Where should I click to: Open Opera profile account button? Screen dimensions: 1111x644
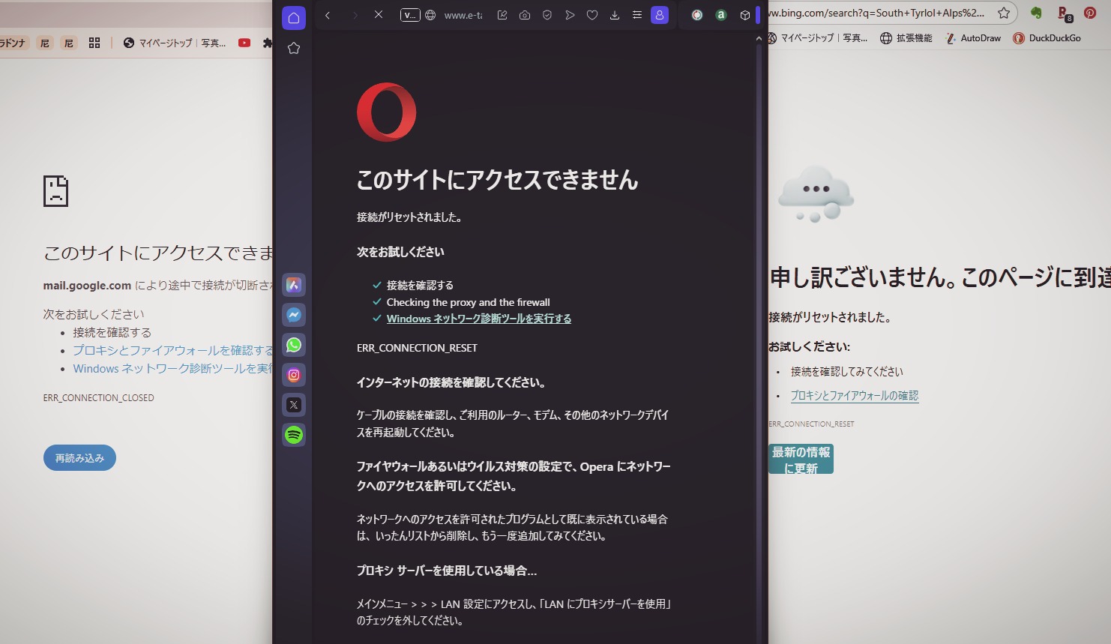click(660, 15)
